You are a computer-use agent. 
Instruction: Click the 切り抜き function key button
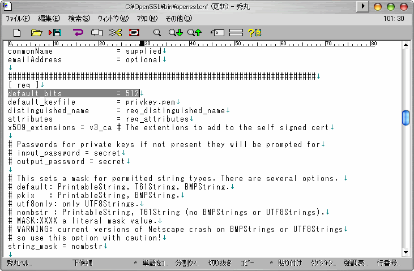pos(220,263)
